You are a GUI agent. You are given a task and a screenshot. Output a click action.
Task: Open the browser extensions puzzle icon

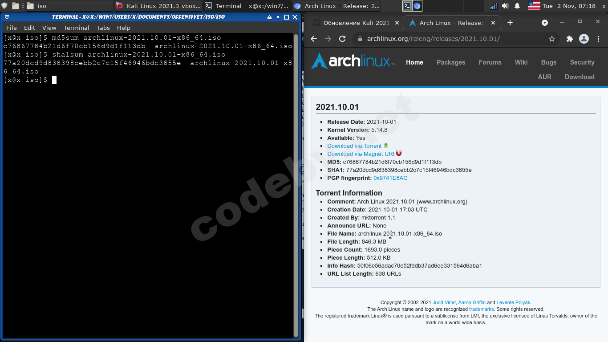pyautogui.click(x=569, y=39)
